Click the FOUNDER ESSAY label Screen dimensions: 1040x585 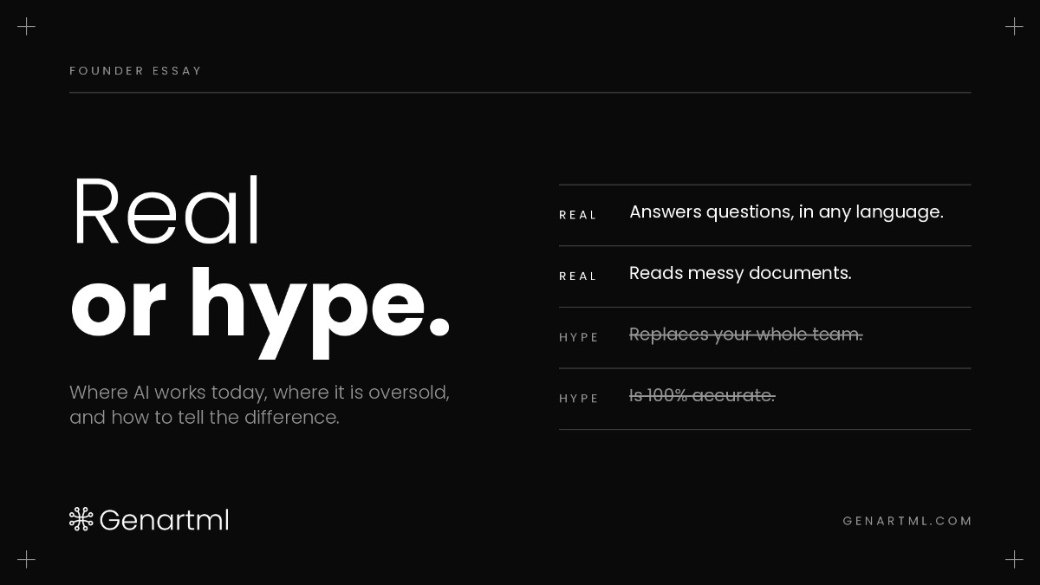[x=136, y=71]
